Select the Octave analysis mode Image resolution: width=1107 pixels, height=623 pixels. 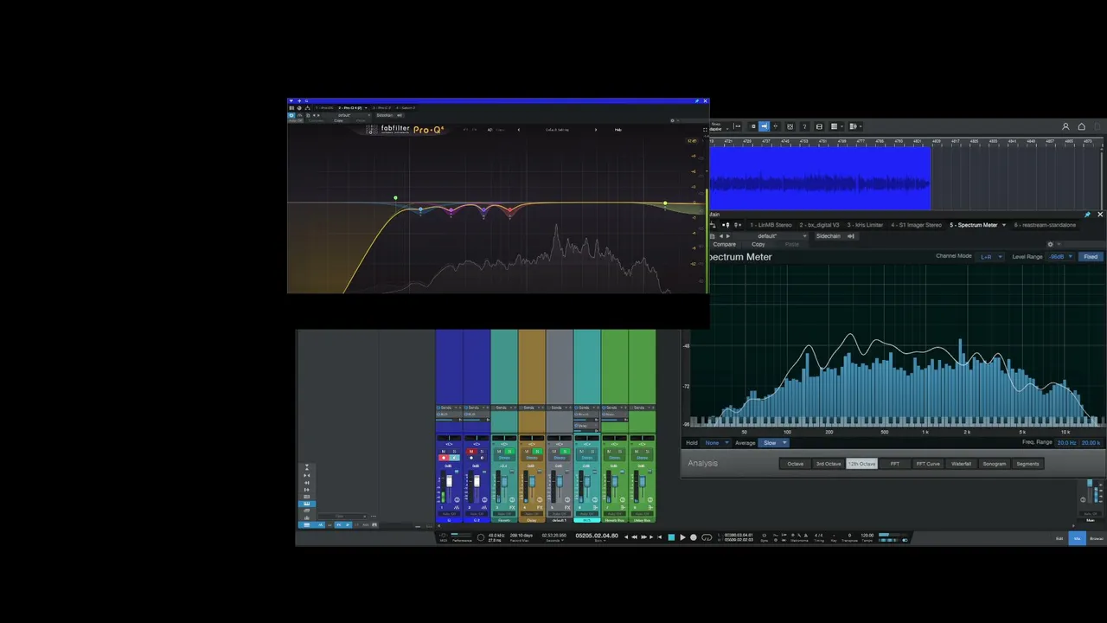pyautogui.click(x=795, y=464)
